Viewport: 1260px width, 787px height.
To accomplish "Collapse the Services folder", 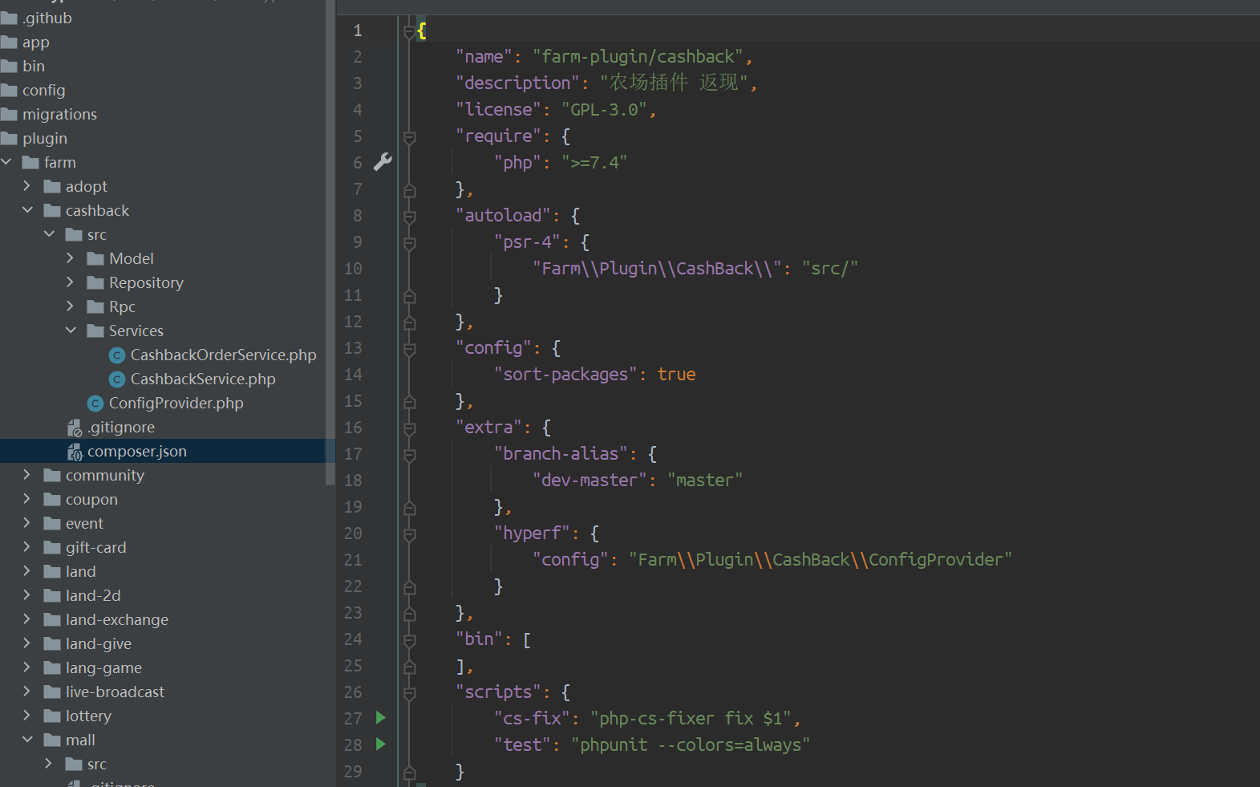I will [71, 331].
